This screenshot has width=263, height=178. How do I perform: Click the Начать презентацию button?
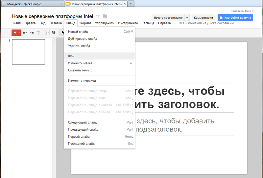click(168, 18)
